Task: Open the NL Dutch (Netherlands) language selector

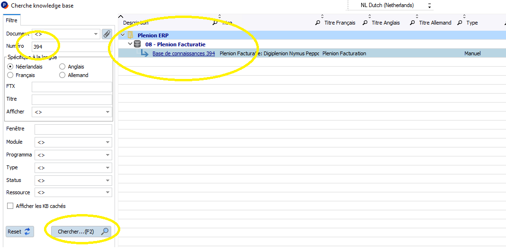Action: coord(391,6)
